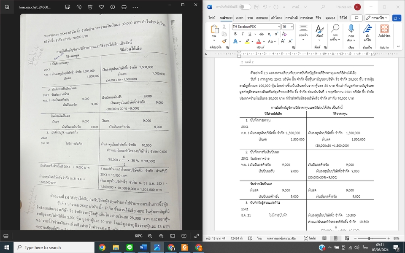Show photo at actual size (1:1)
Viewport: 405px width, 253px height.
[x=184, y=236]
